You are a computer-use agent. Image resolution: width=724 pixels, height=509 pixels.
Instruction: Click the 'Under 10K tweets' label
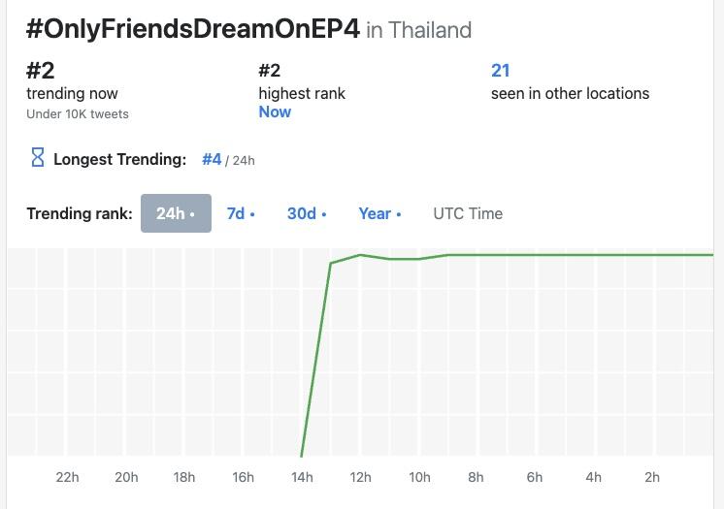[78, 113]
